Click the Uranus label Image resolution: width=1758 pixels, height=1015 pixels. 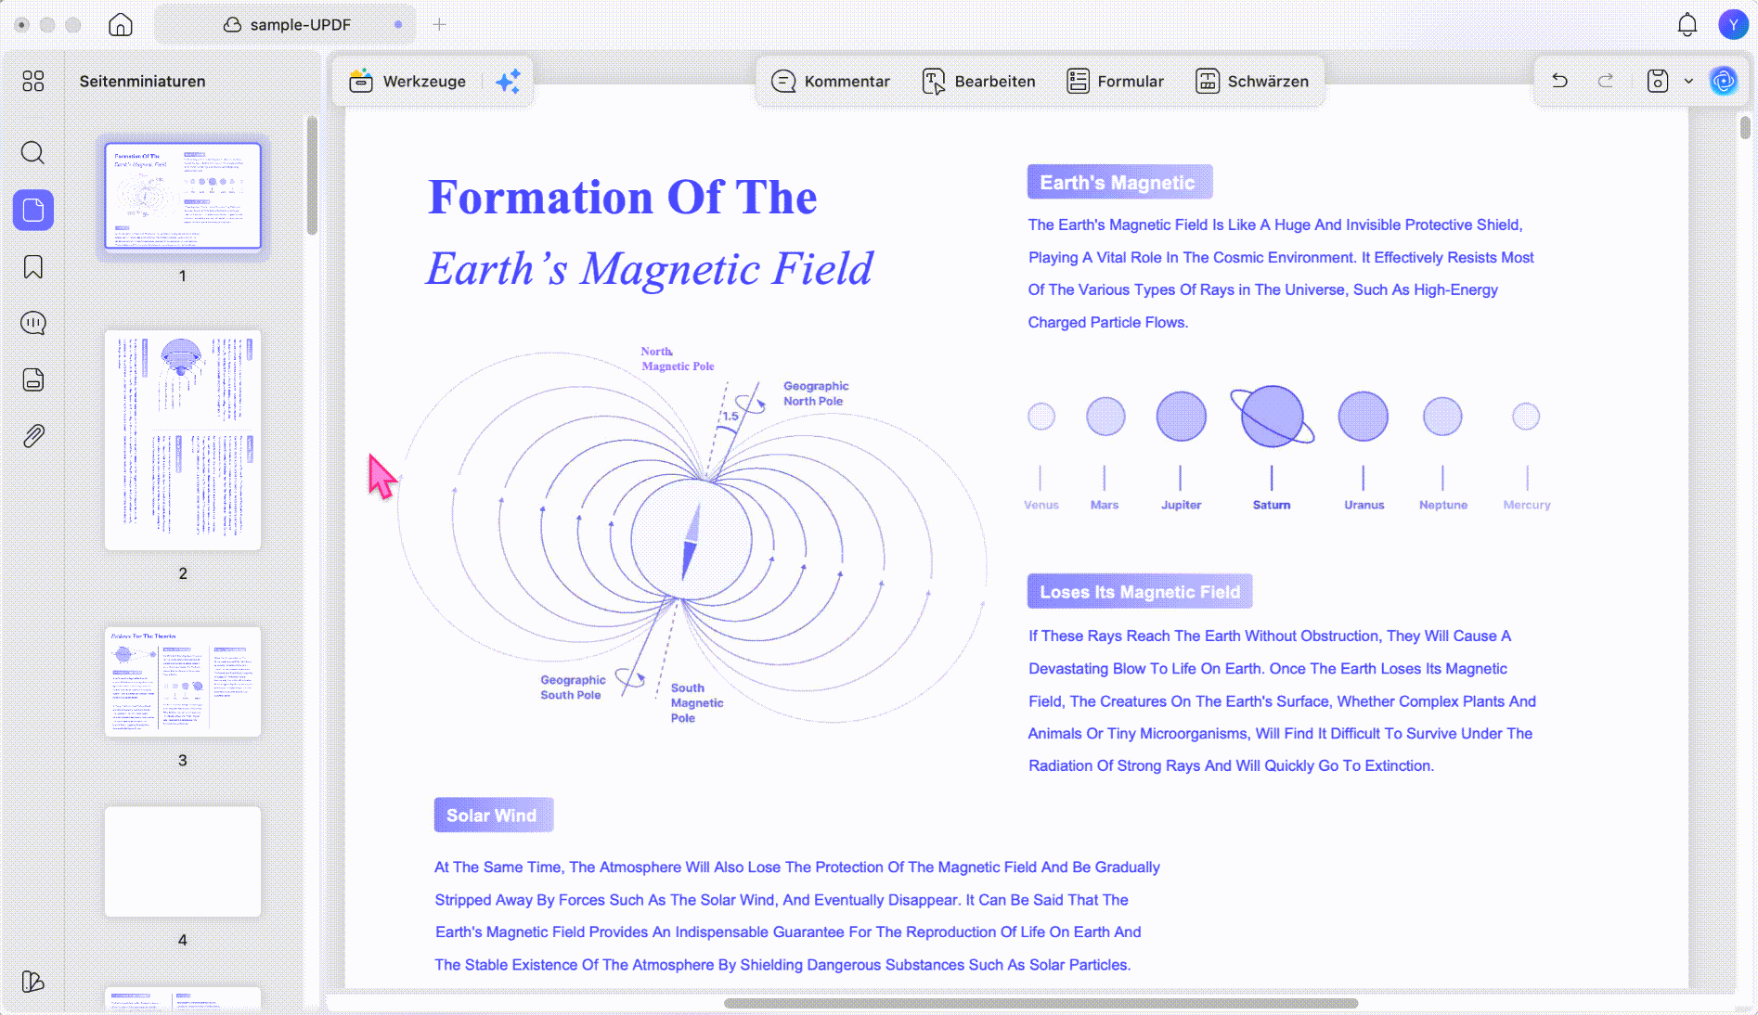[1364, 505]
